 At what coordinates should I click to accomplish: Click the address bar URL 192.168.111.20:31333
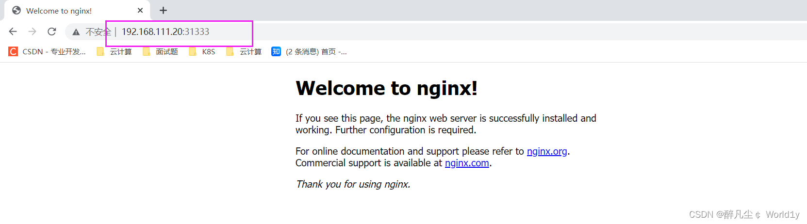pyautogui.click(x=165, y=32)
